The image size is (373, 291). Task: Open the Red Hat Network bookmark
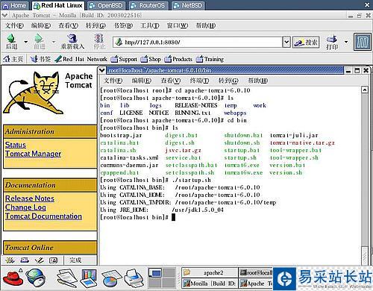[81, 59]
